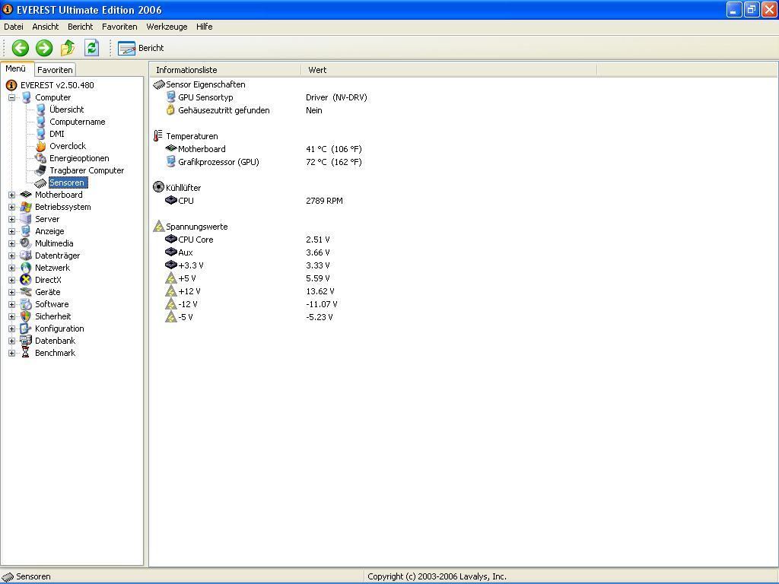Expand the Multimedia tree node
Viewport: 779px width, 584px height.
11,243
